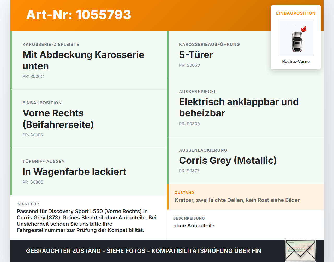Click the red arrow on car diagram
This screenshot has height=262, width=334.
304,29
